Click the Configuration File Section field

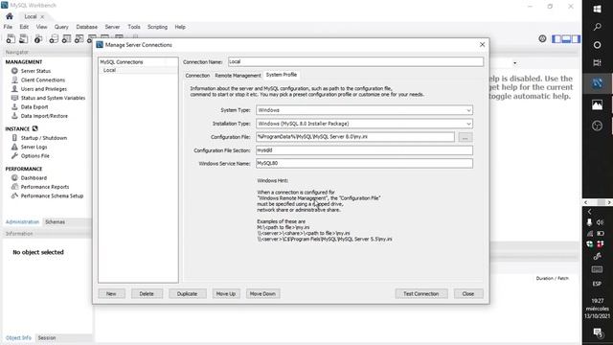pyautogui.click(x=364, y=150)
